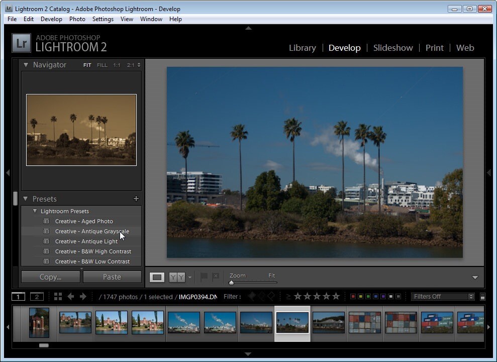Open the main window display button 1

click(x=18, y=297)
